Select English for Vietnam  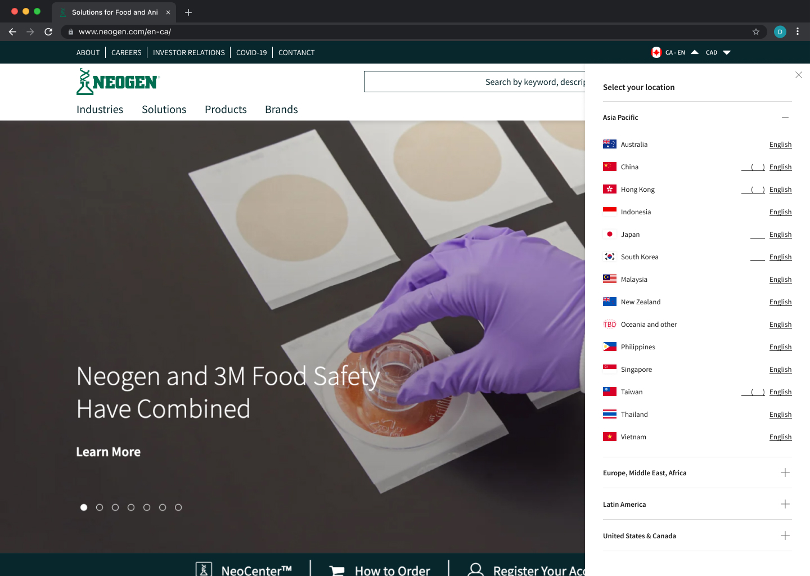point(780,437)
